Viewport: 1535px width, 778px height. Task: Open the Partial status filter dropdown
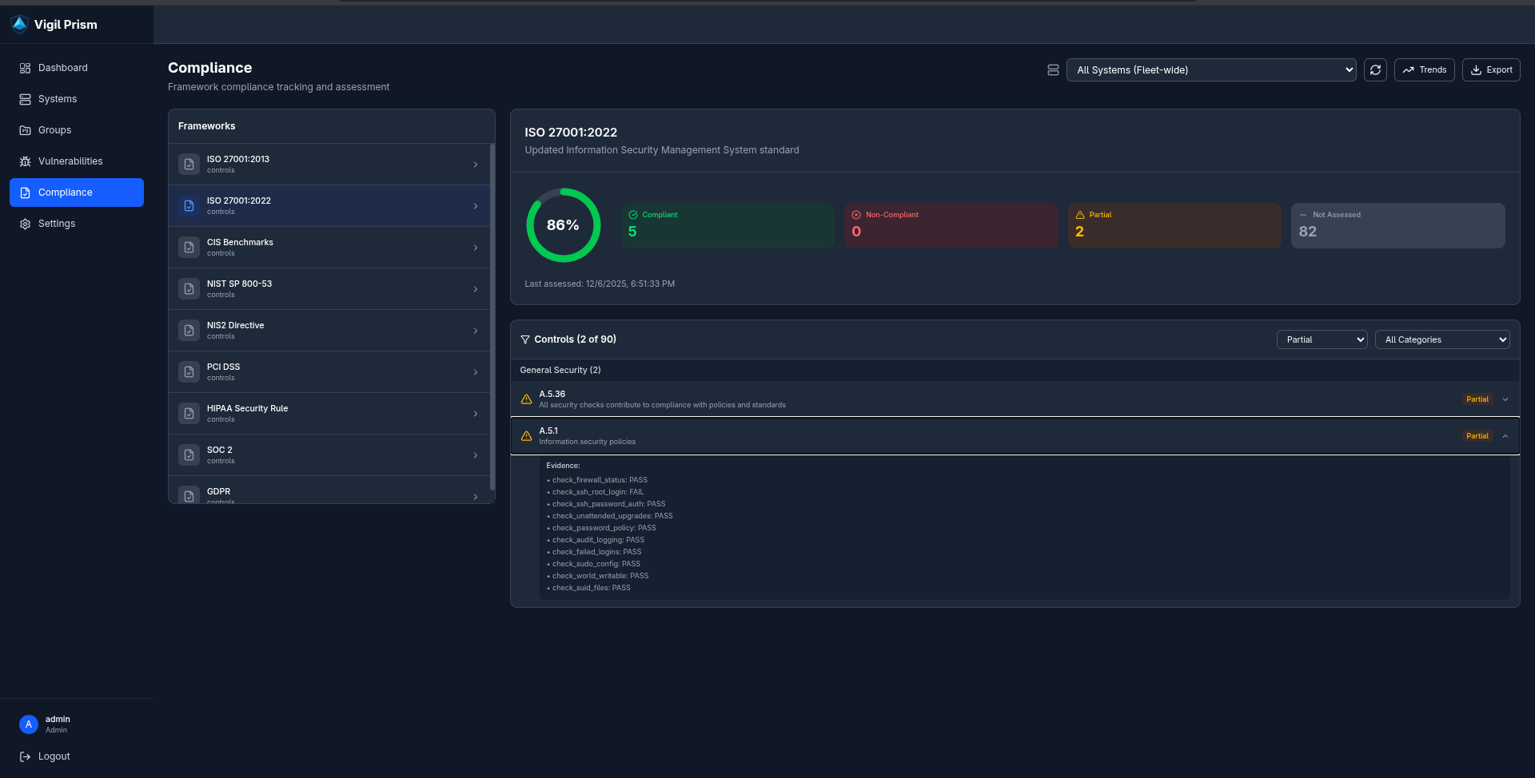[x=1322, y=339]
